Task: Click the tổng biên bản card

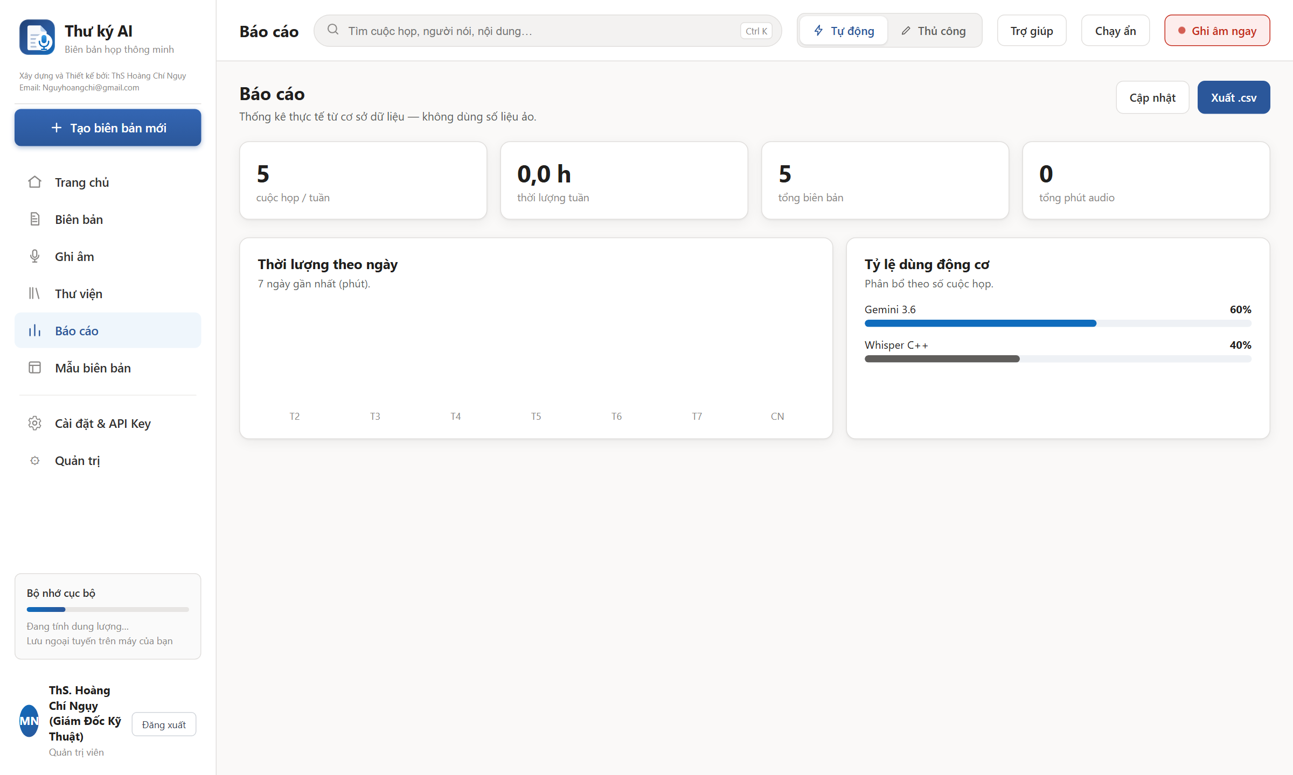Action: tap(885, 180)
